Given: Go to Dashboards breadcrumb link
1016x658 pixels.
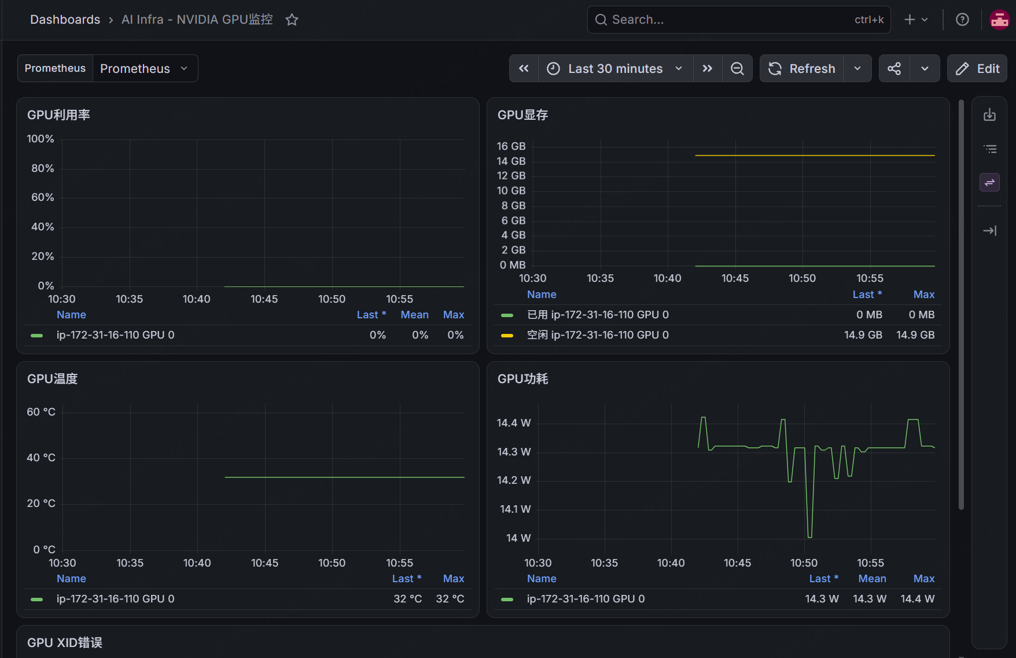Looking at the screenshot, I should click(x=65, y=20).
